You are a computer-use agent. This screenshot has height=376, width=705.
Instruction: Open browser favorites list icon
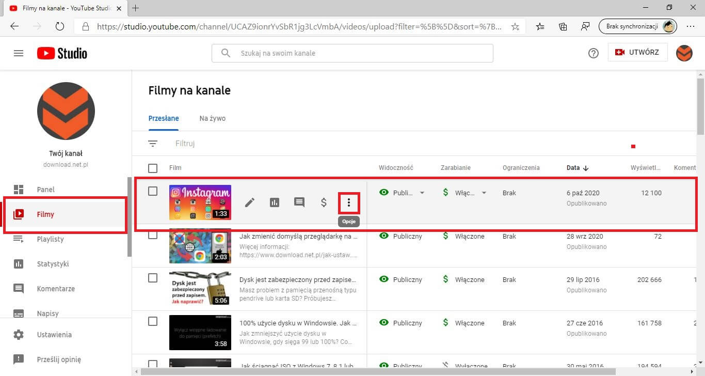pos(540,27)
